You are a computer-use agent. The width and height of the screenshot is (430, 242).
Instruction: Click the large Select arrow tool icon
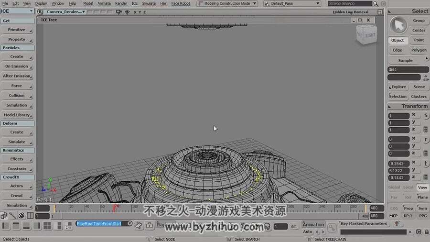pyautogui.click(x=398, y=25)
